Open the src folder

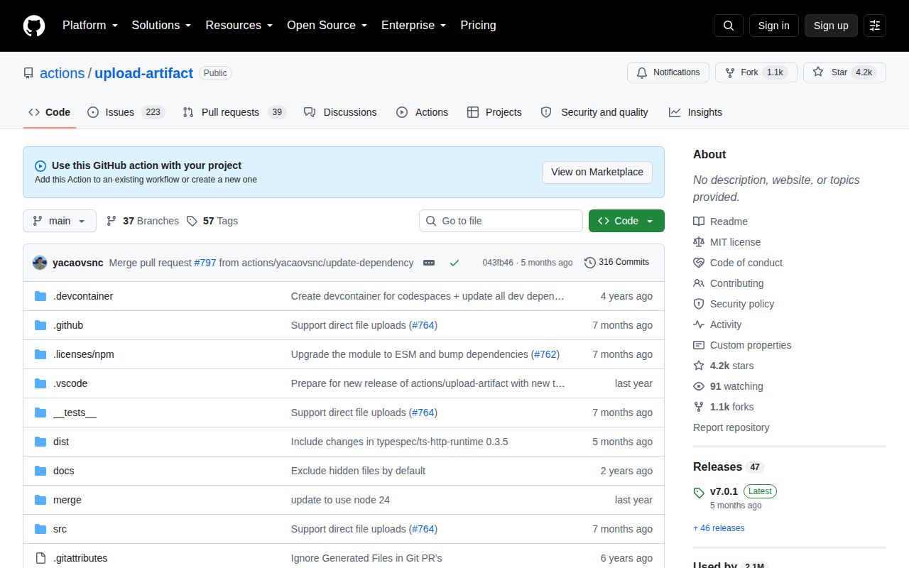pyautogui.click(x=60, y=529)
